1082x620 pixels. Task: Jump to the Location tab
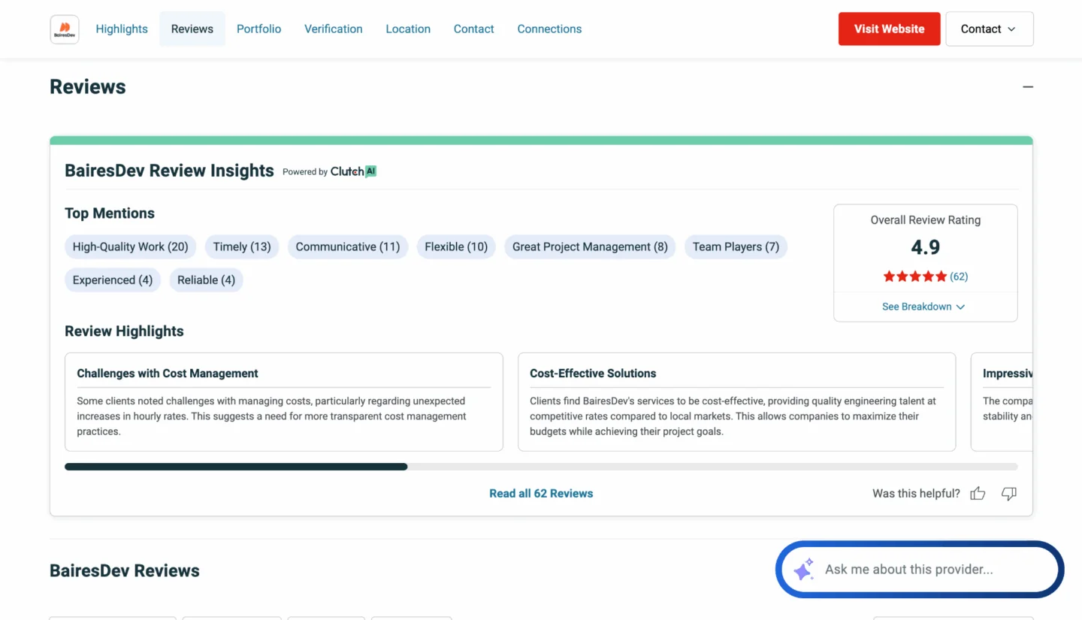[408, 29]
